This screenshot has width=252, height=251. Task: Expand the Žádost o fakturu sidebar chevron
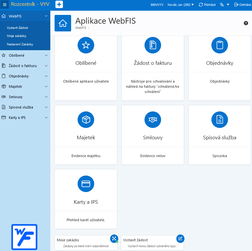pos(46,66)
